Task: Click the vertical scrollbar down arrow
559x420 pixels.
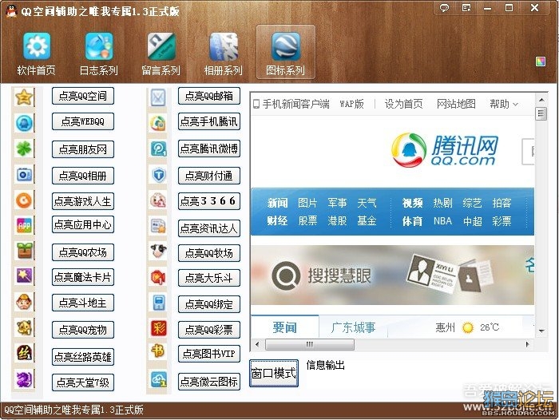Action: click(541, 331)
